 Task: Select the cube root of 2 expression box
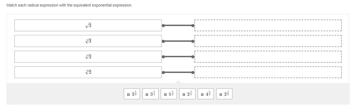(88, 72)
